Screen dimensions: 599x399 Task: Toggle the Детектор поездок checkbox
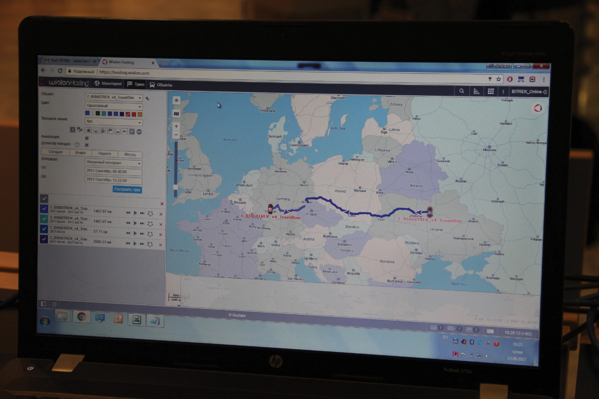pyautogui.click(x=87, y=145)
